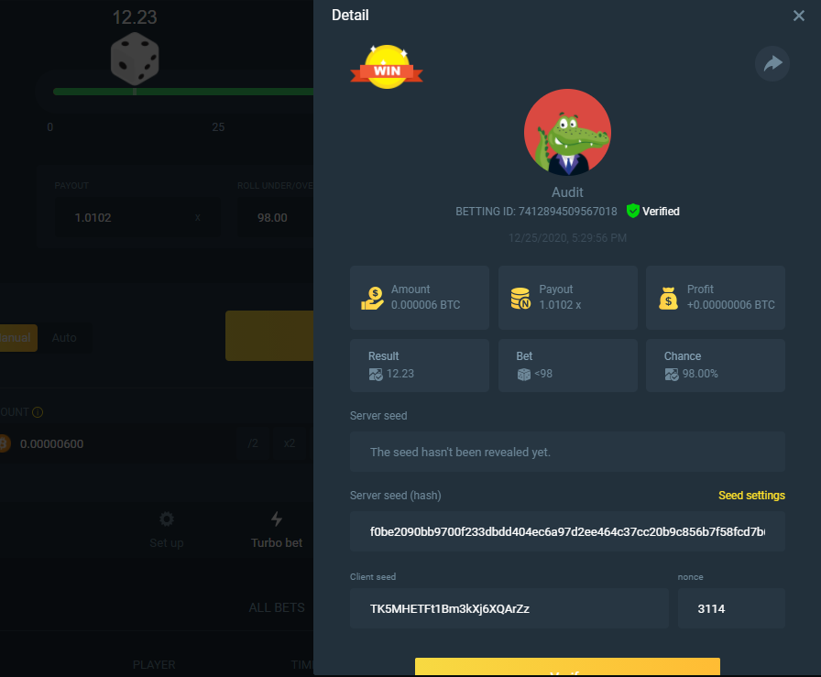
Task: Click the Payout coins icon
Action: [x=520, y=298]
